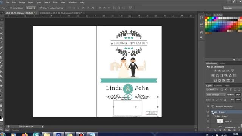Viewport: 242px width, 136px height.
Task: Open the Layer menu
Action: (x=31, y=2)
